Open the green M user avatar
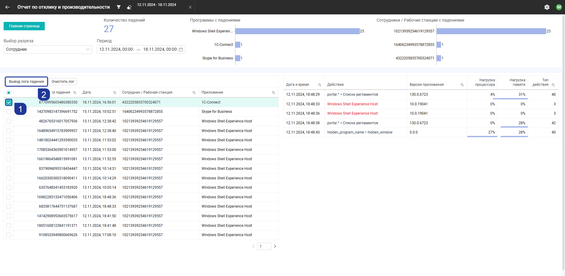The height and width of the screenshot is (276, 565). (559, 7)
